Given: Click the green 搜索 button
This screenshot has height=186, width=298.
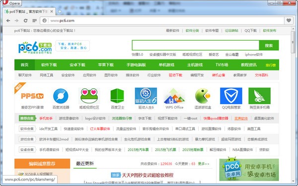Looking at the screenshot, I should tap(269, 45).
